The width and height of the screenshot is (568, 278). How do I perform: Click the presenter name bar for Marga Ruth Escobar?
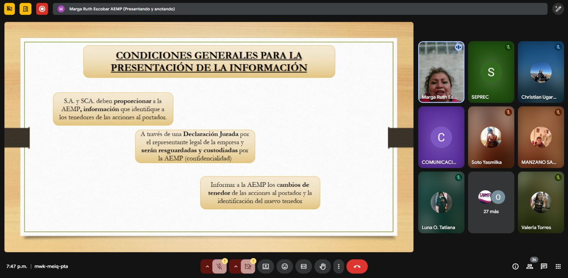coord(122,9)
